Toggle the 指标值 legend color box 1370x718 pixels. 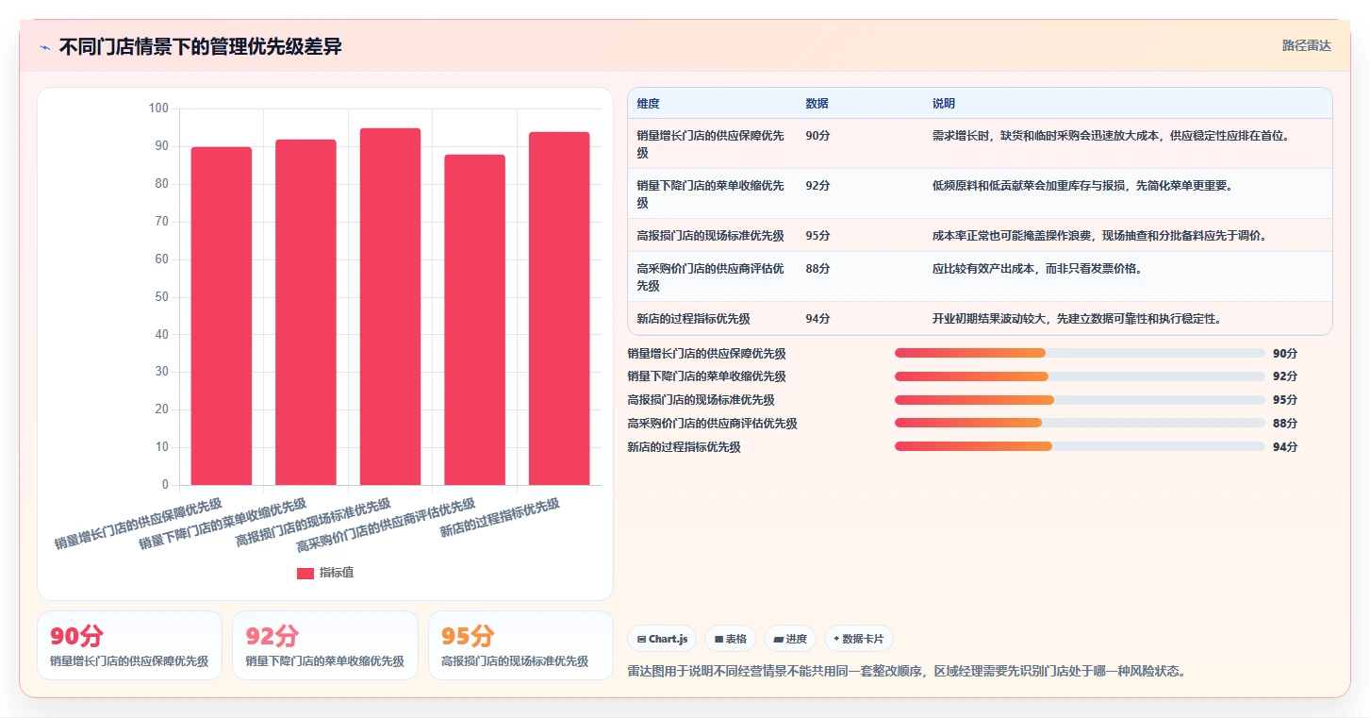[305, 573]
